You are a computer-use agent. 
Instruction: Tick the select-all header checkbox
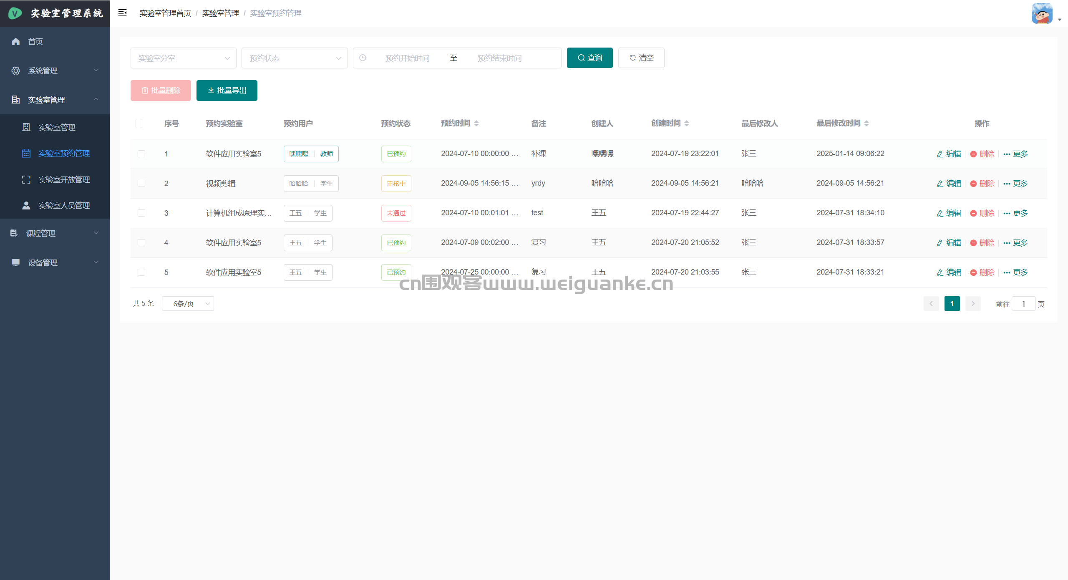(x=139, y=124)
